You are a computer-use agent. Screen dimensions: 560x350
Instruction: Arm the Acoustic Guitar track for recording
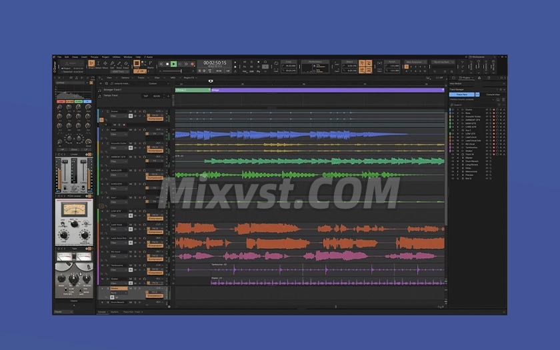[x=139, y=143]
